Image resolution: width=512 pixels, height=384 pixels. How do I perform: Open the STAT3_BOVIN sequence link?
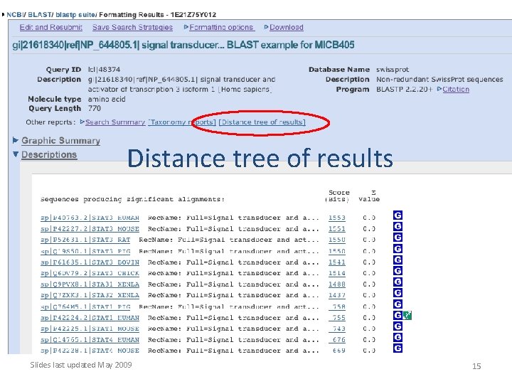90,262
